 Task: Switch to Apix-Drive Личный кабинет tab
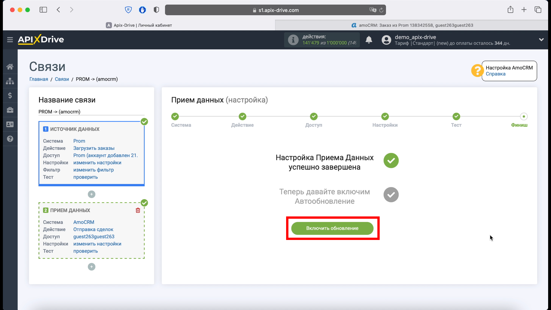coord(139,25)
